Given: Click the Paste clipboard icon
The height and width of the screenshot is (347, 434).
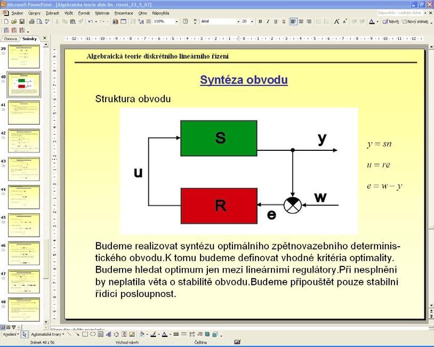Looking at the screenshot, I should [73, 21].
